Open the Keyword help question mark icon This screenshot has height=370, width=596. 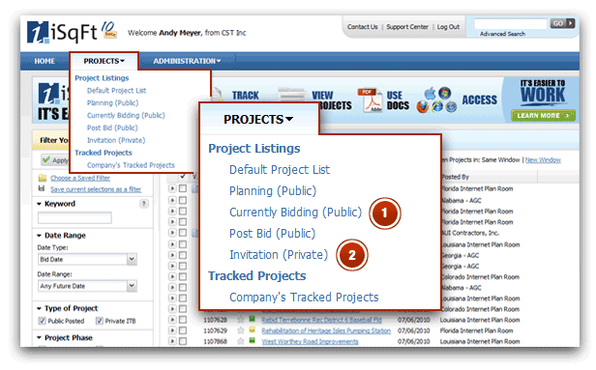coord(144,204)
